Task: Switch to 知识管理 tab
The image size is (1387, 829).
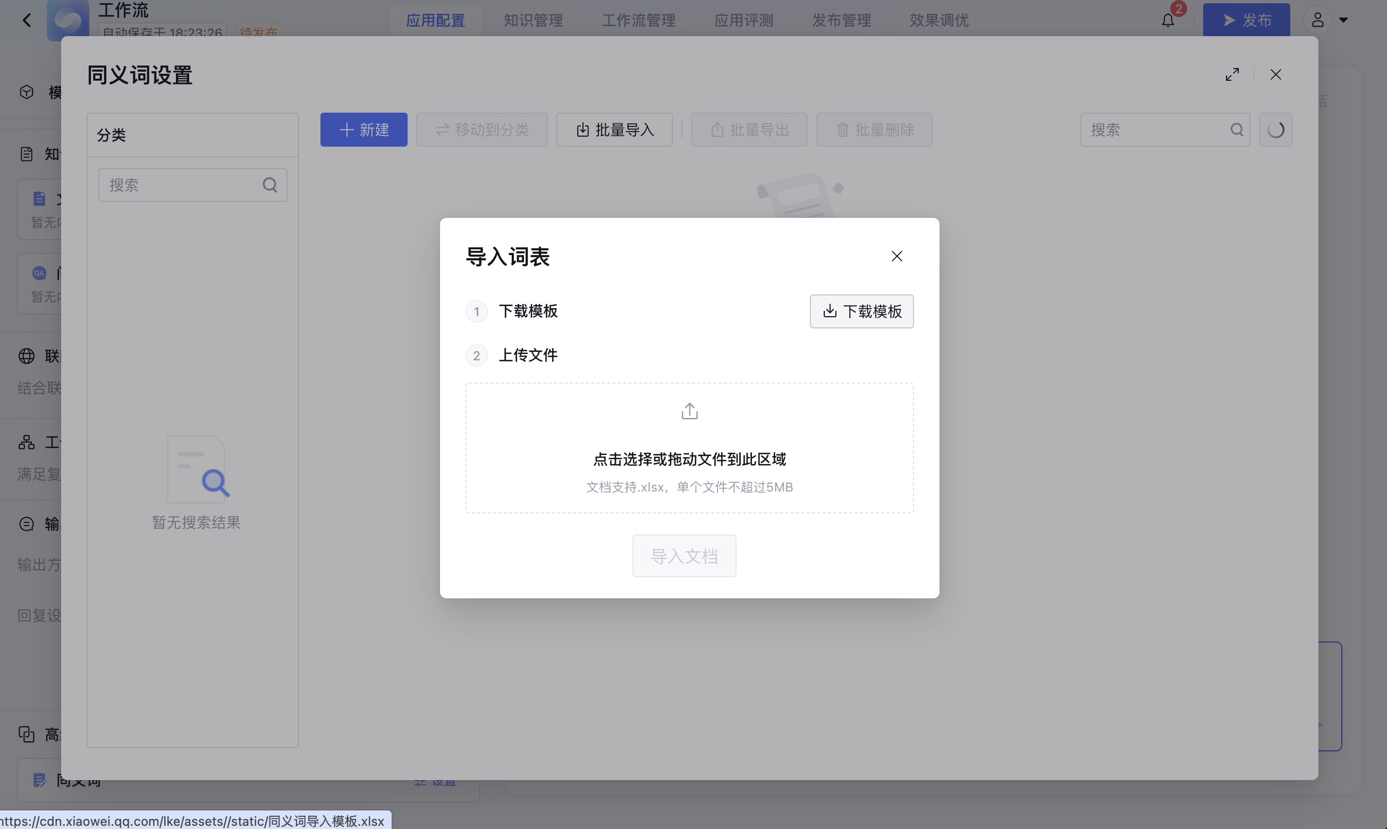Action: (x=533, y=21)
